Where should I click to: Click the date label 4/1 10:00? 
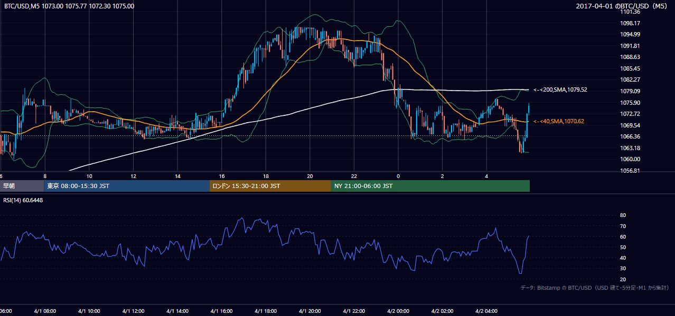click(89, 311)
